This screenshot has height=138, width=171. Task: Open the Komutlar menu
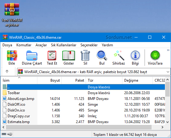(x=24, y=45)
